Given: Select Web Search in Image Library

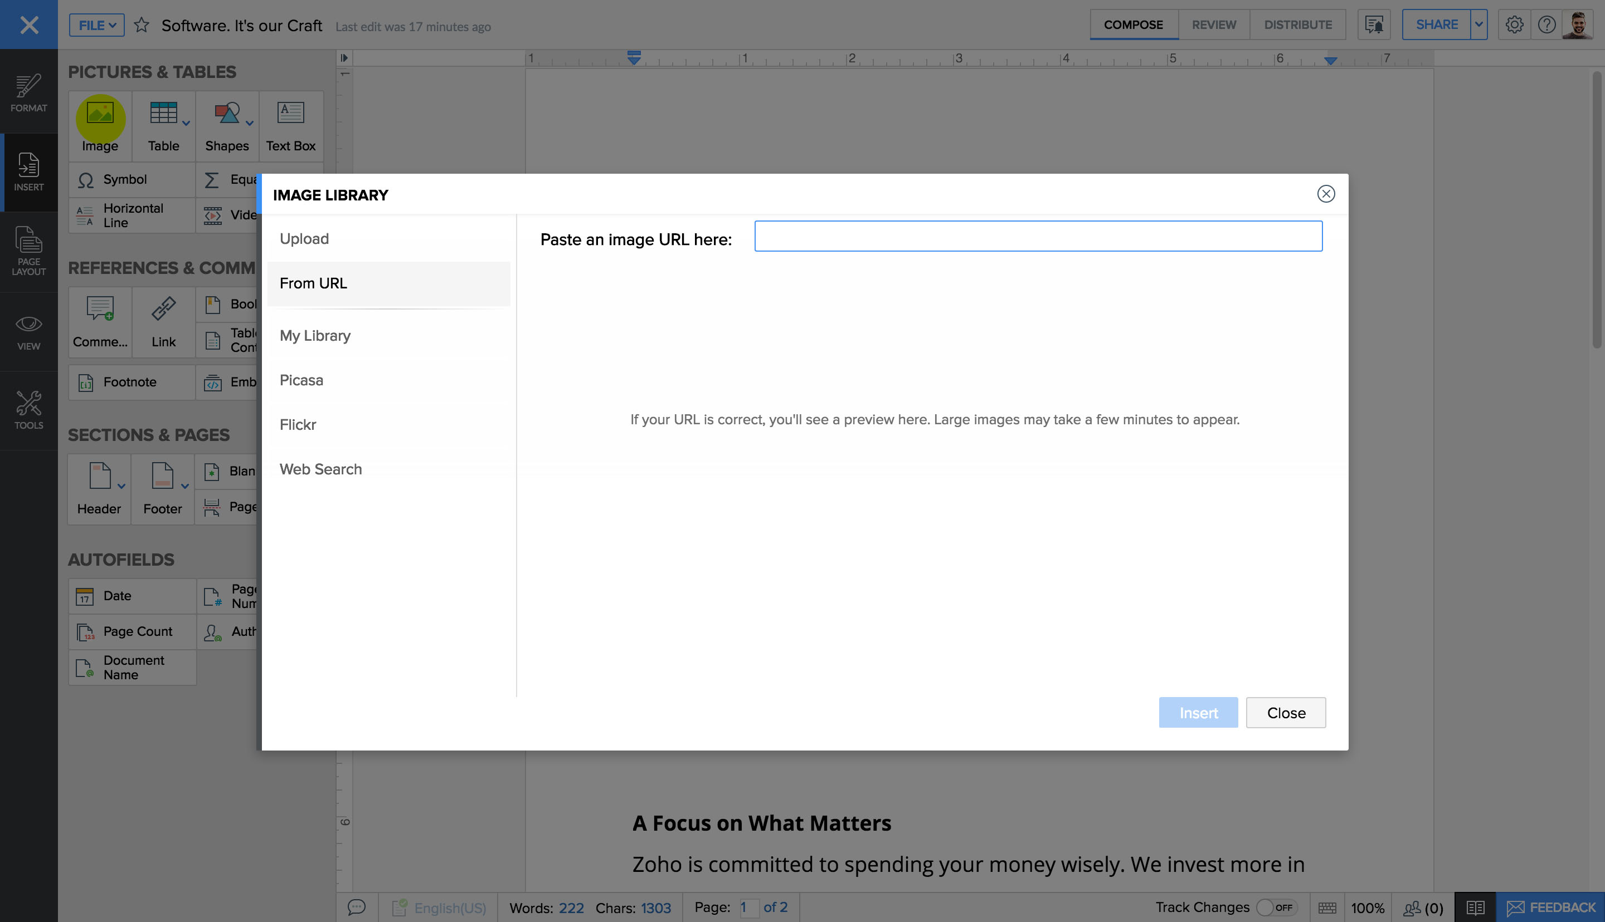Looking at the screenshot, I should 320,469.
